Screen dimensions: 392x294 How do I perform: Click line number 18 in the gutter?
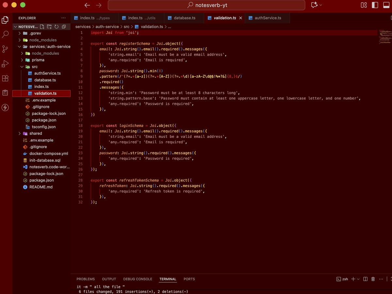80,126
